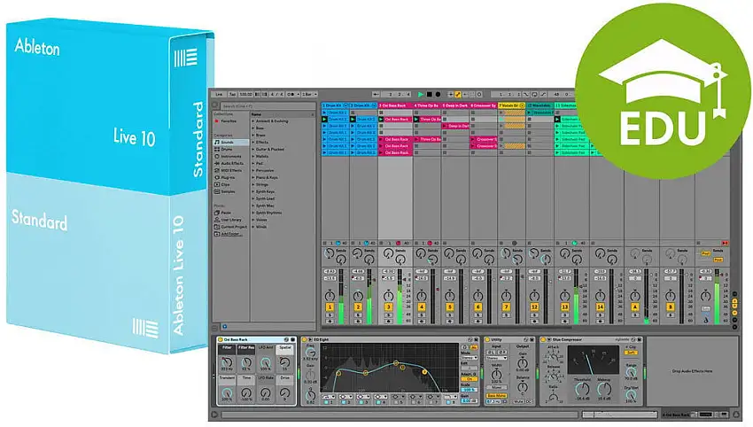Click the Utility Width knob
This screenshot has height=427, width=753.
(x=497, y=375)
